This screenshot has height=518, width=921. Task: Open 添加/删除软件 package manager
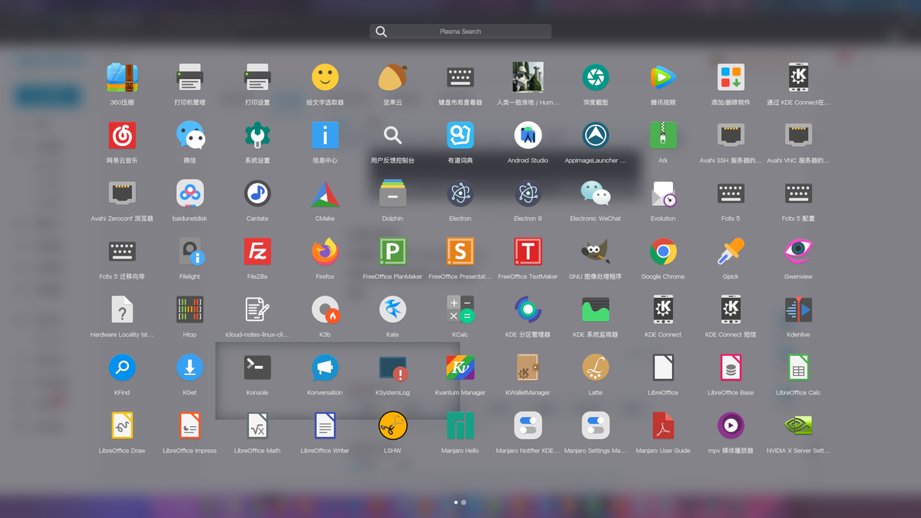click(x=731, y=77)
